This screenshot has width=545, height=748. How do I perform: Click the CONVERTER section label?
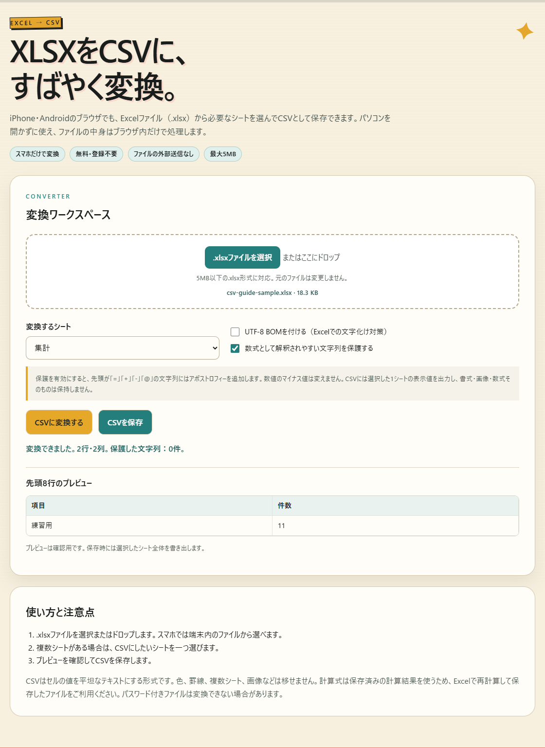tap(48, 197)
